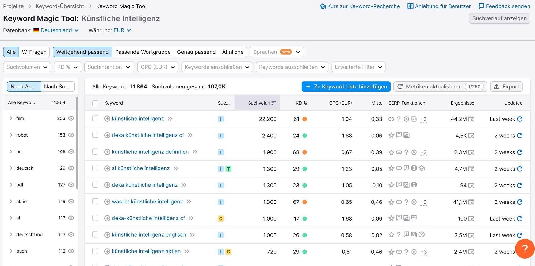Click the double-arrow icon after 'ai künstliche intelligenz'
Image resolution: width=535 pixels, height=266 pixels.
click(176, 168)
